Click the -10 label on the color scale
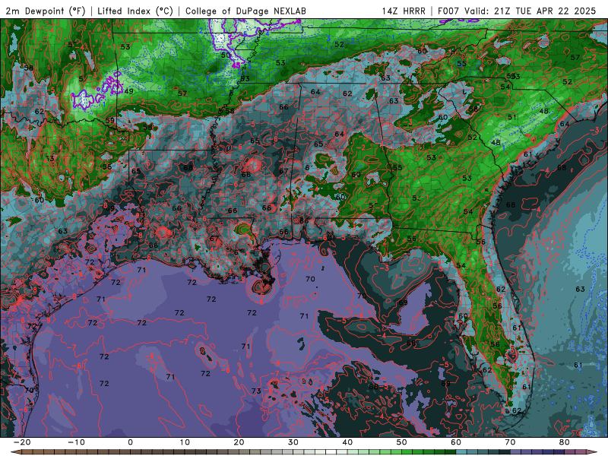 pos(76,442)
